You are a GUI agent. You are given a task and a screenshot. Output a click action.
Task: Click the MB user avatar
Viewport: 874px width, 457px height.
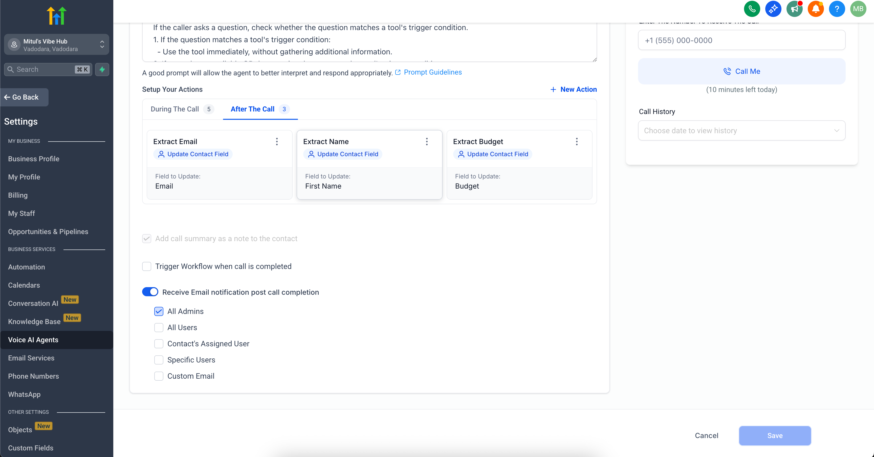(x=858, y=9)
